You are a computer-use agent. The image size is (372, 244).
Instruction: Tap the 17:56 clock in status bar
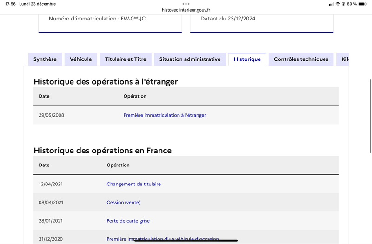point(10,4)
